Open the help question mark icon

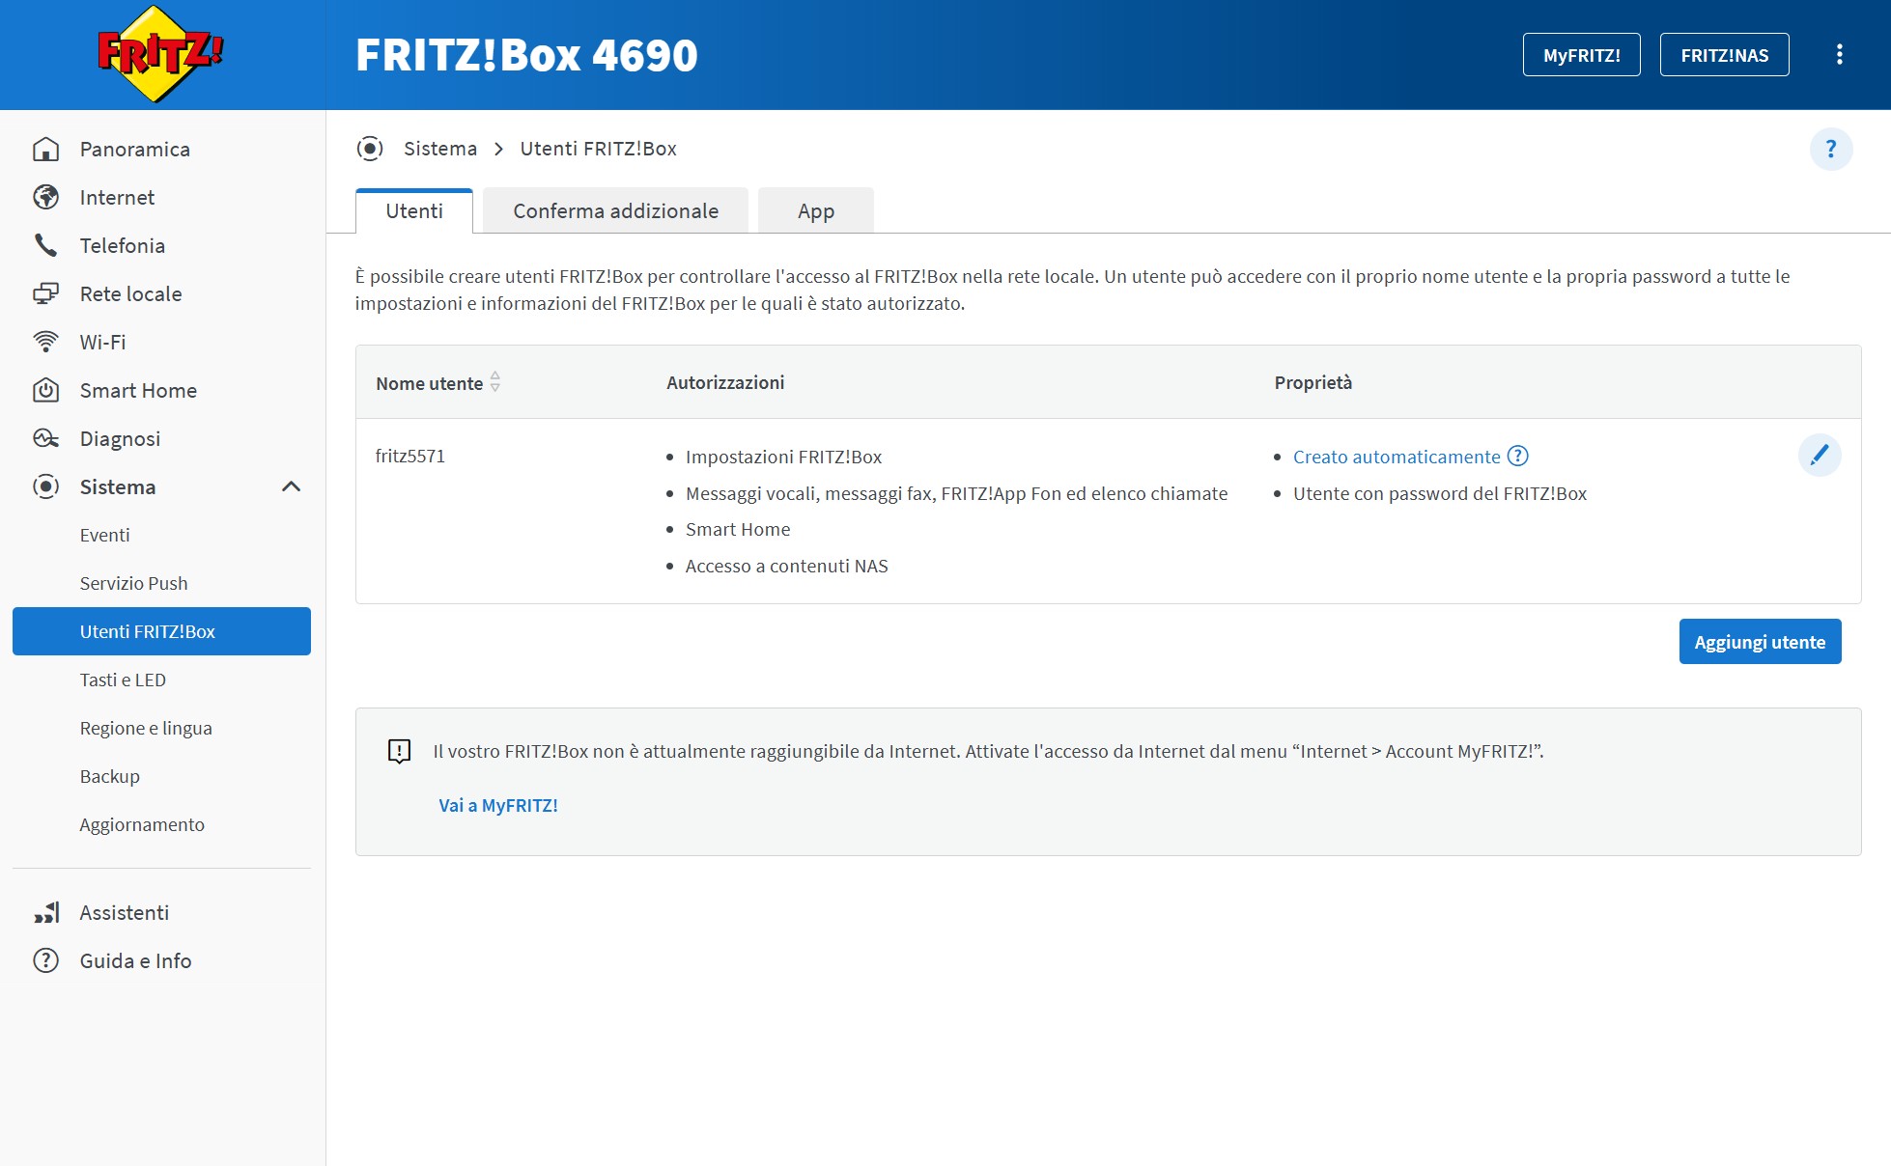coord(1830,150)
